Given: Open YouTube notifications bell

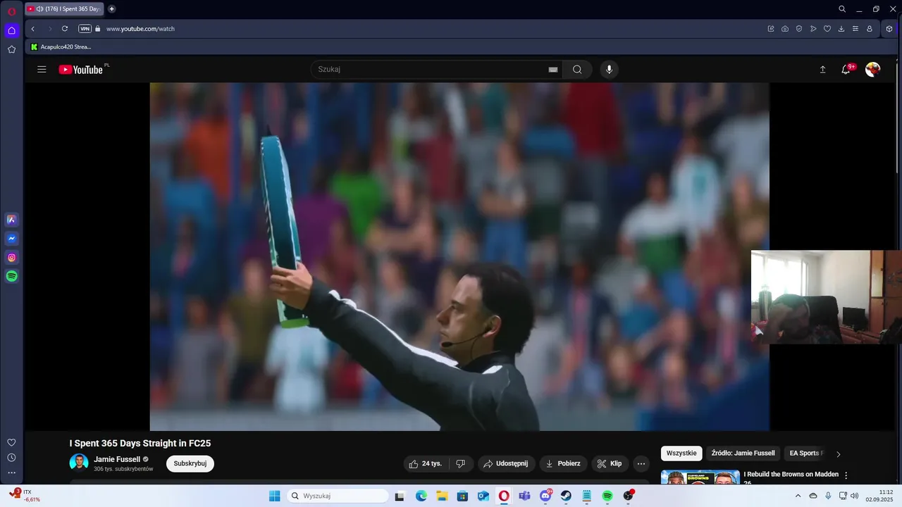Looking at the screenshot, I should pyautogui.click(x=846, y=69).
